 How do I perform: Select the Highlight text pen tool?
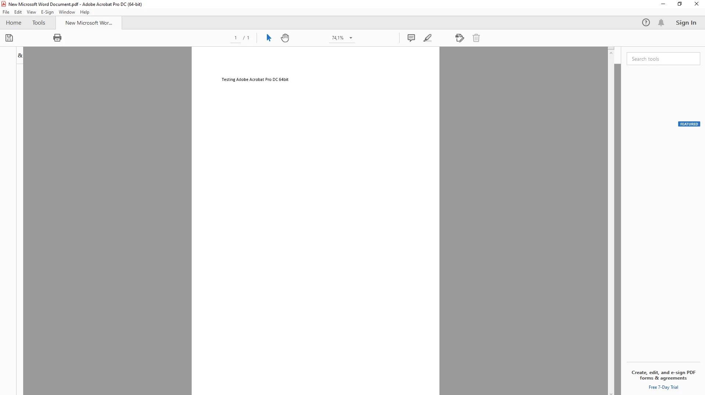[427, 38]
